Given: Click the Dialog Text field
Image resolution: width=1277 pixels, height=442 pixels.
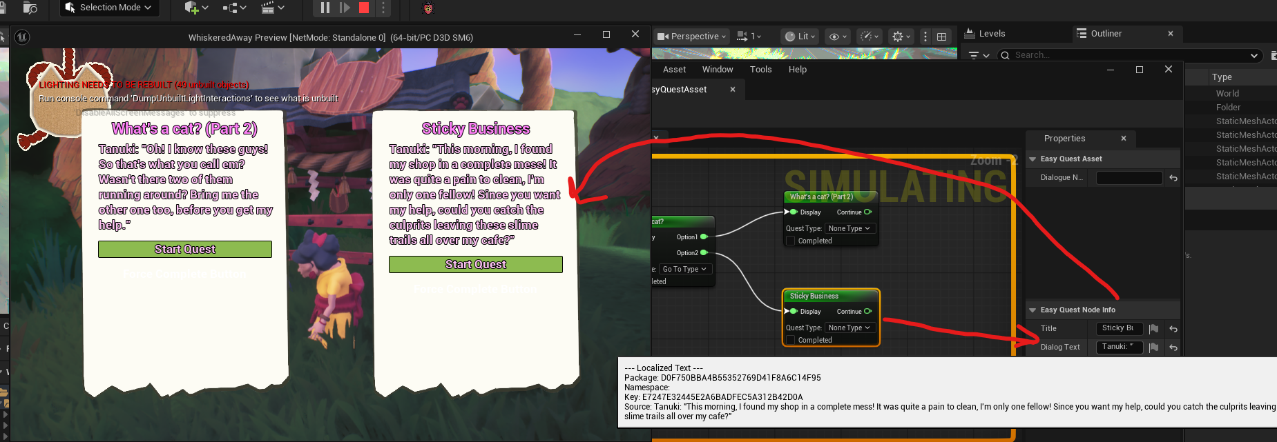Looking at the screenshot, I should tap(1119, 347).
